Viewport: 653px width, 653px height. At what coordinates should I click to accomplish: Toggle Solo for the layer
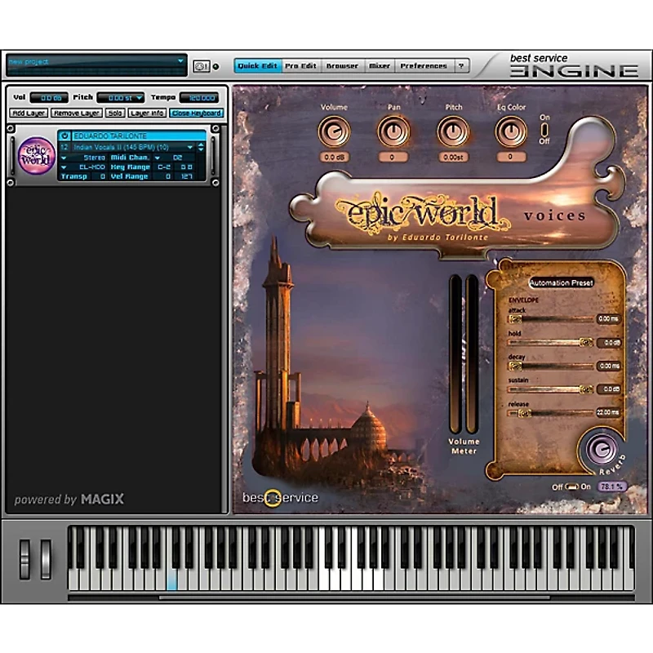(x=115, y=113)
